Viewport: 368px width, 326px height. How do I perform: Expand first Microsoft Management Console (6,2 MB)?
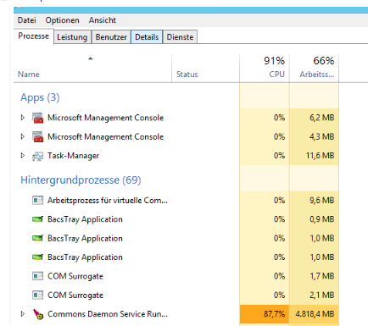click(x=23, y=118)
